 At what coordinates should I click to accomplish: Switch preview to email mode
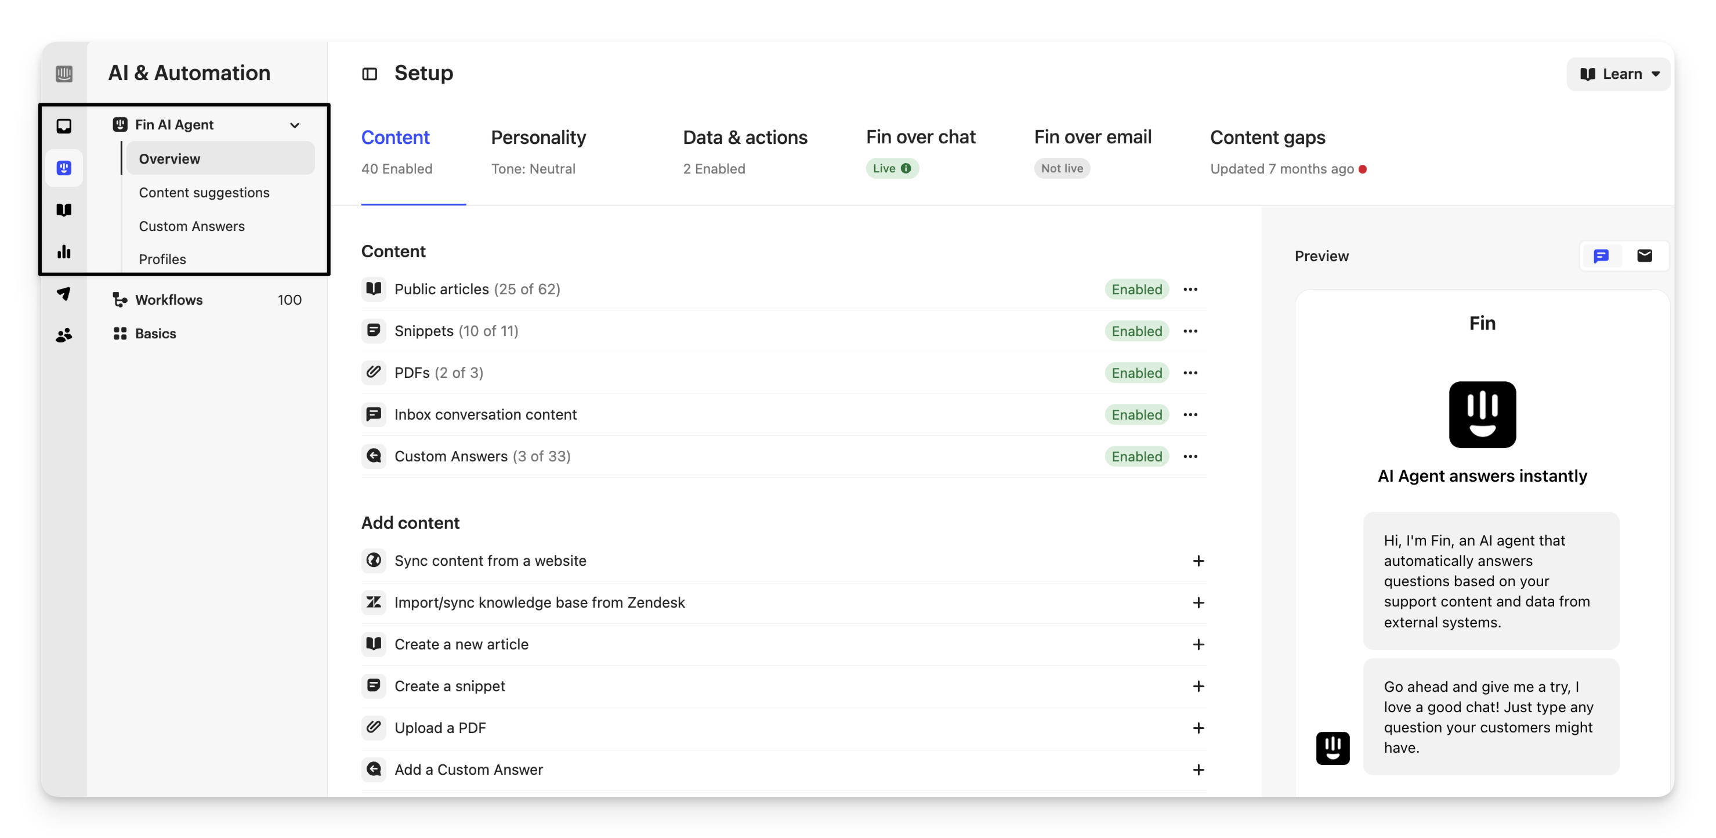point(1644,256)
